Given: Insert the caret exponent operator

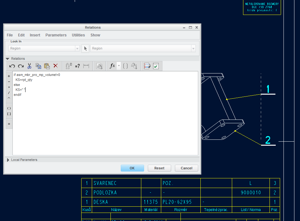Looking at the screenshot, I should click(9, 98).
